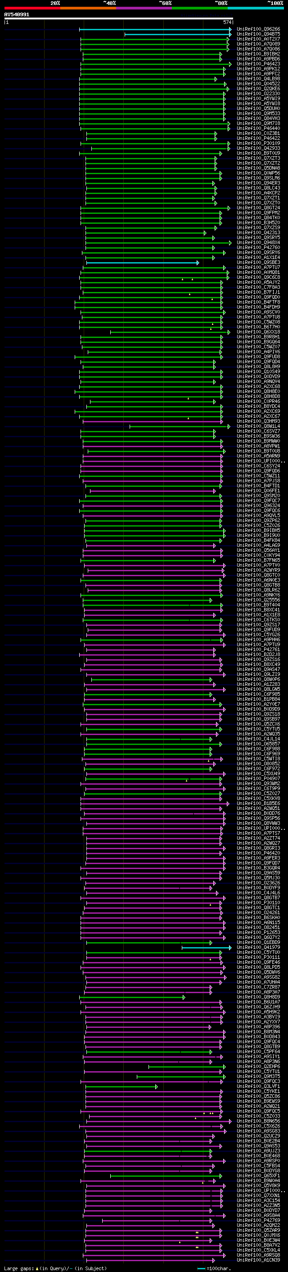288x1272 pixels.
Task: Click the white query sequence bar
Action: (119, 19)
